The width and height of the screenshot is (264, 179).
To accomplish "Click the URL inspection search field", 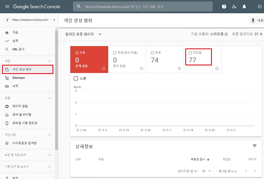I will (143, 7).
